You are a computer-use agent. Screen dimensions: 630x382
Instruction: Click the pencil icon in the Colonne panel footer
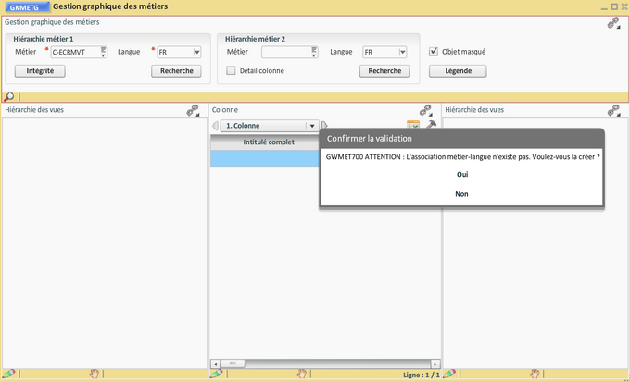[x=216, y=374]
